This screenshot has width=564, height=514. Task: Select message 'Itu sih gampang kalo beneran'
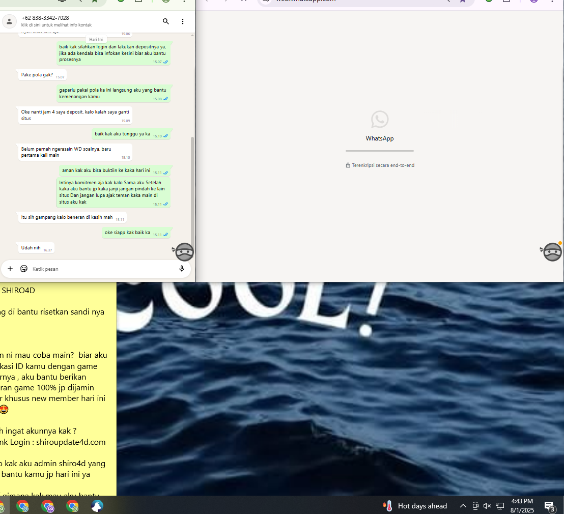72,217
